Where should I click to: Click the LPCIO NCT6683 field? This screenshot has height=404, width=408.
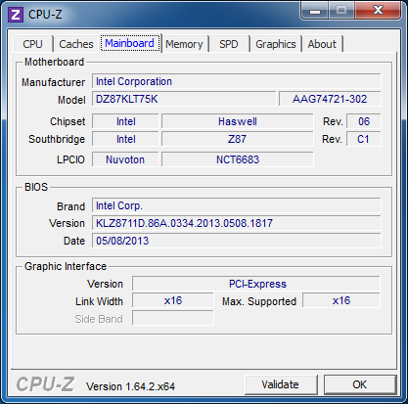[238, 159]
